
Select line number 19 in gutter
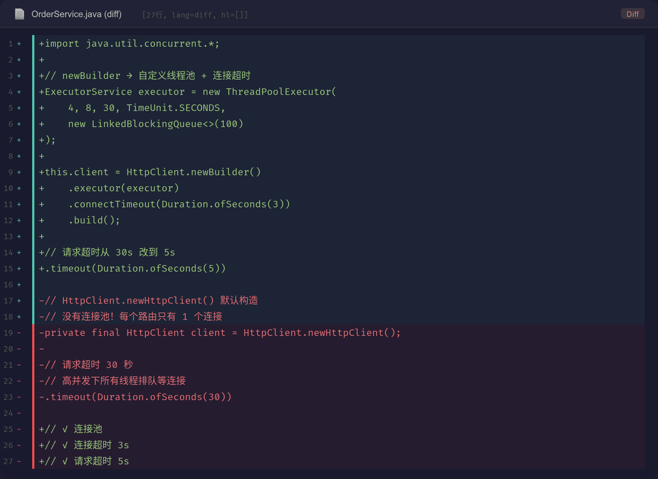point(8,333)
